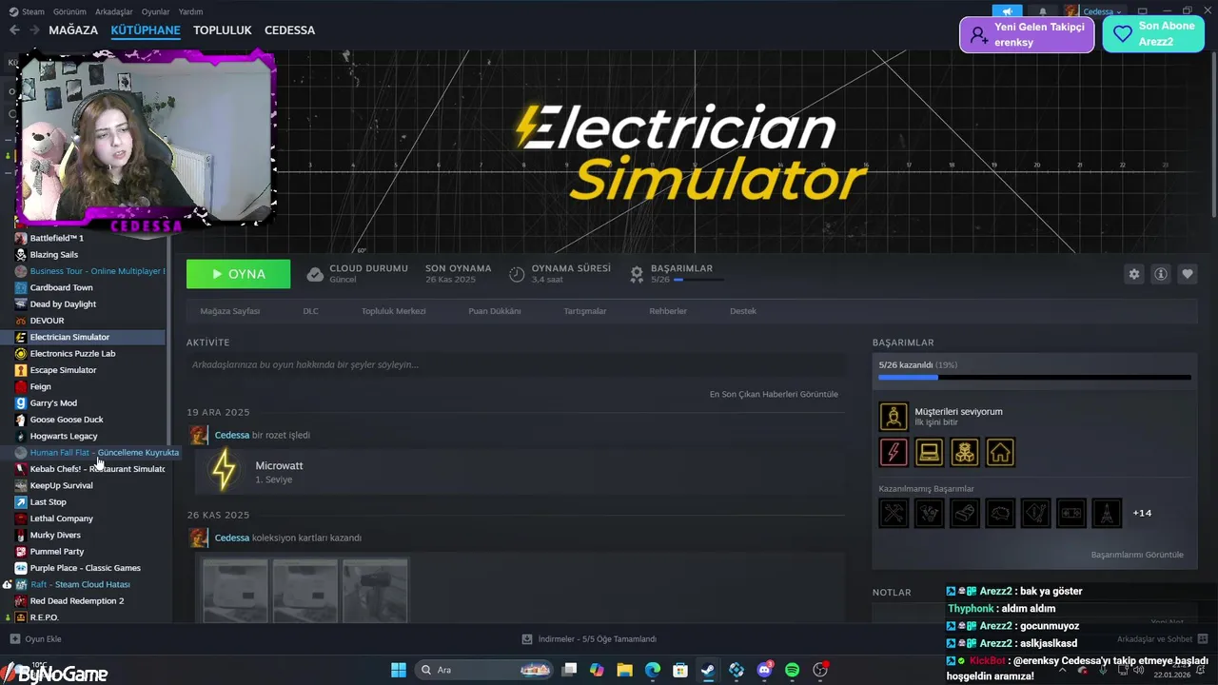Viewport: 1218px width, 685px height.
Task: Click the locked crossed-tools achievement icon
Action: tap(894, 513)
